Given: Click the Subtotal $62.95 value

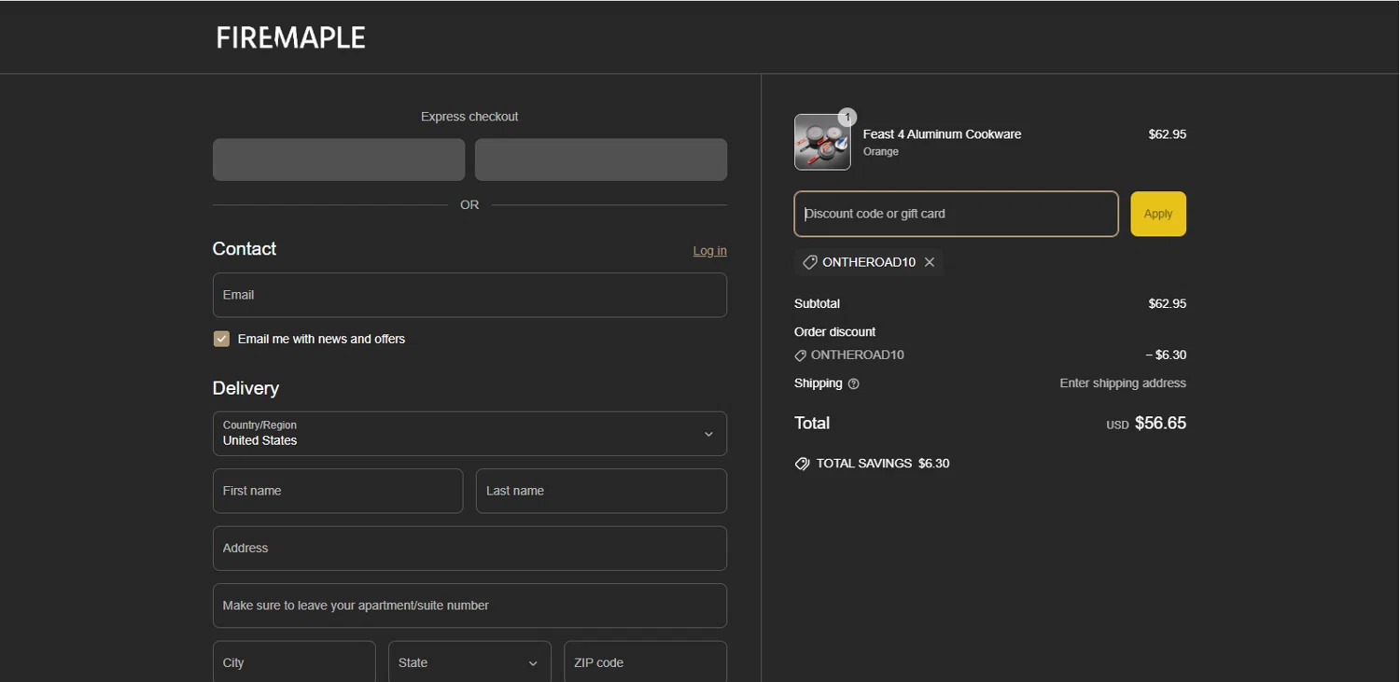Looking at the screenshot, I should 1167,304.
